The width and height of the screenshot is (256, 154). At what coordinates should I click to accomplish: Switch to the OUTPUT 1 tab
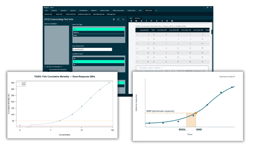(x=138, y=18)
